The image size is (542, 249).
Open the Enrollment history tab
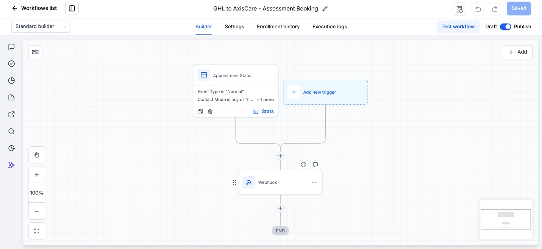pyautogui.click(x=278, y=27)
